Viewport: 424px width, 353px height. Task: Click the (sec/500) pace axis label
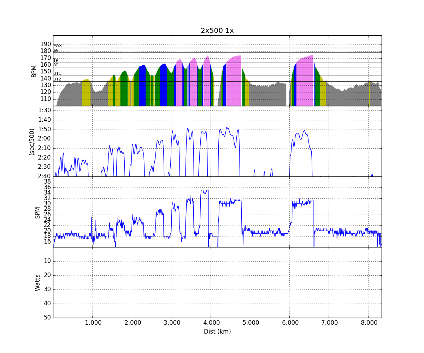click(32, 141)
